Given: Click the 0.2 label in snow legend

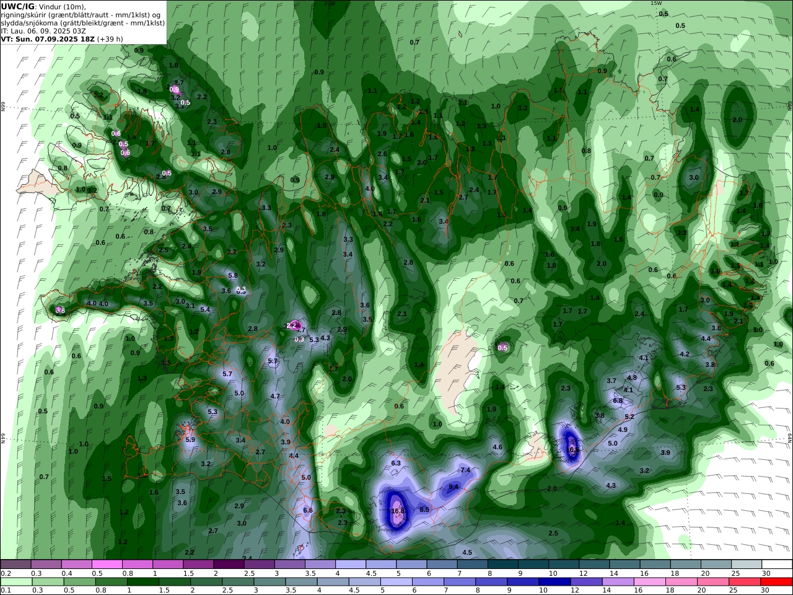Looking at the screenshot, I should coord(4,573).
